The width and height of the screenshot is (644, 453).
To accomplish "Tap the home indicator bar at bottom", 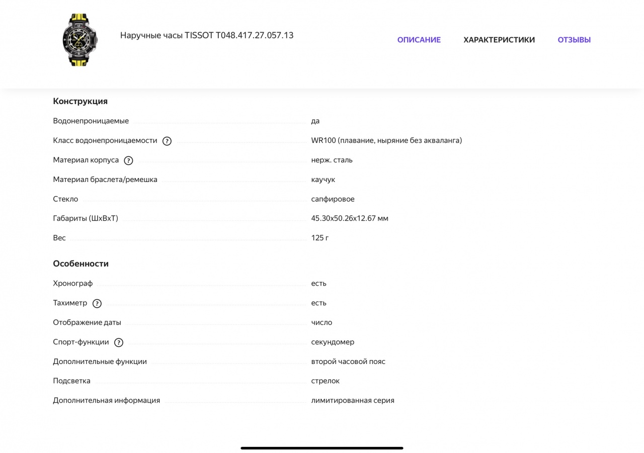I will pos(322,447).
